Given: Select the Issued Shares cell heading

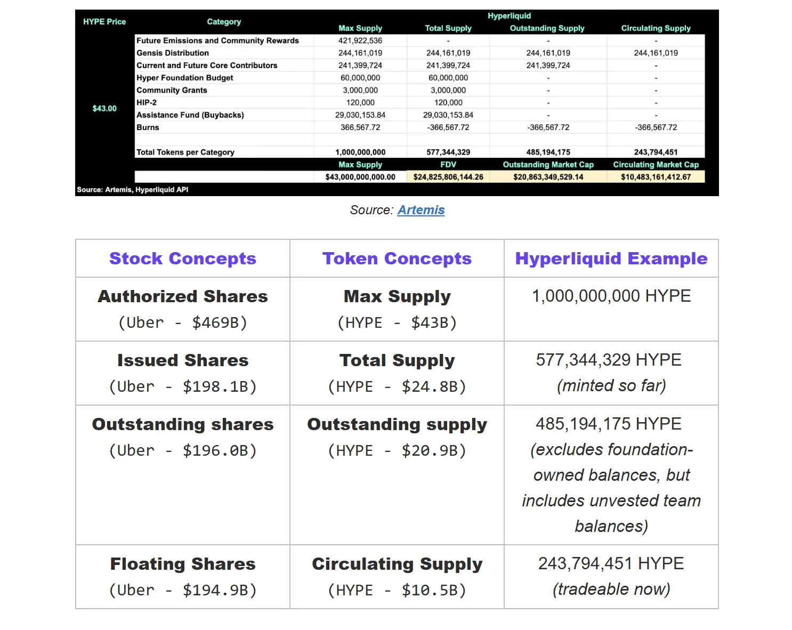Looking at the screenshot, I should click(x=183, y=360).
